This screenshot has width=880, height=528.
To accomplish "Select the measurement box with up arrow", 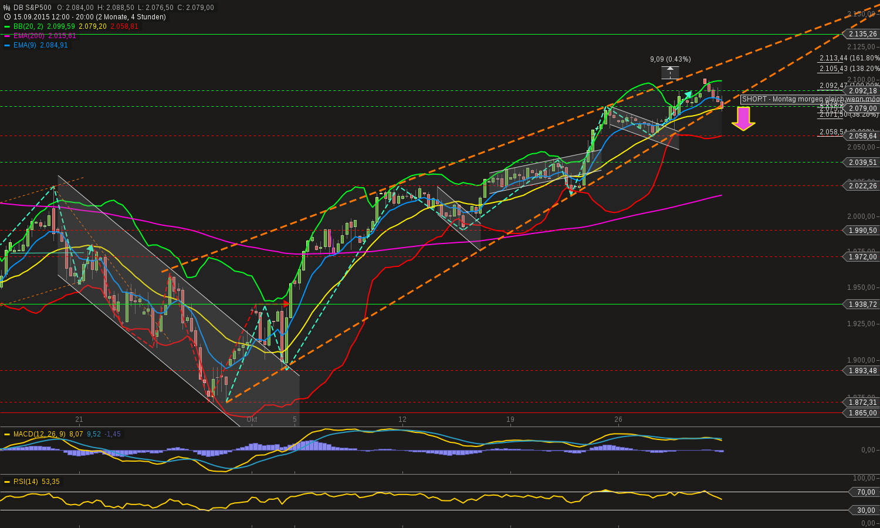I will pyautogui.click(x=670, y=73).
